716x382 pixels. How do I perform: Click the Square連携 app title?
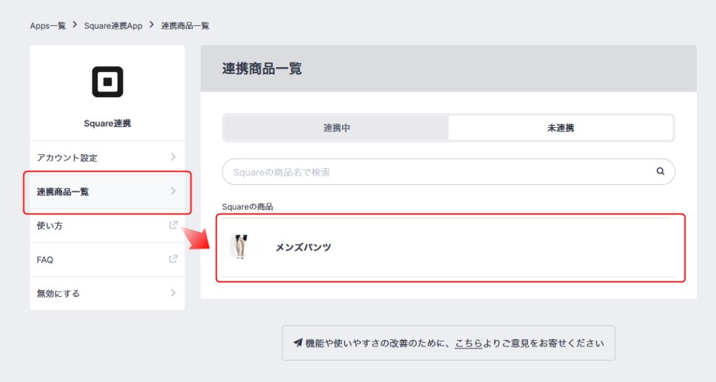click(x=107, y=123)
